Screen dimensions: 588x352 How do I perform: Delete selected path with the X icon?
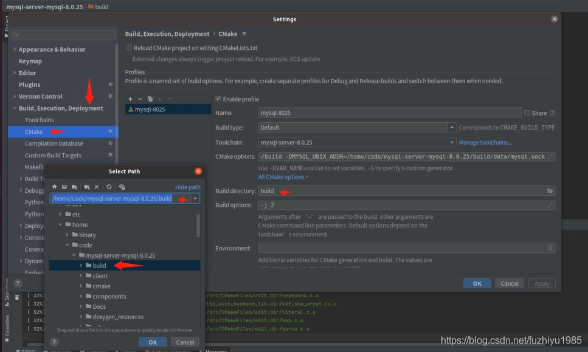[95, 187]
